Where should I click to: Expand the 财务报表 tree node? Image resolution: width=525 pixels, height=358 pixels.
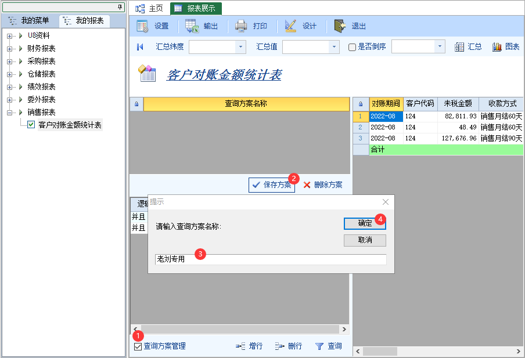click(10, 49)
